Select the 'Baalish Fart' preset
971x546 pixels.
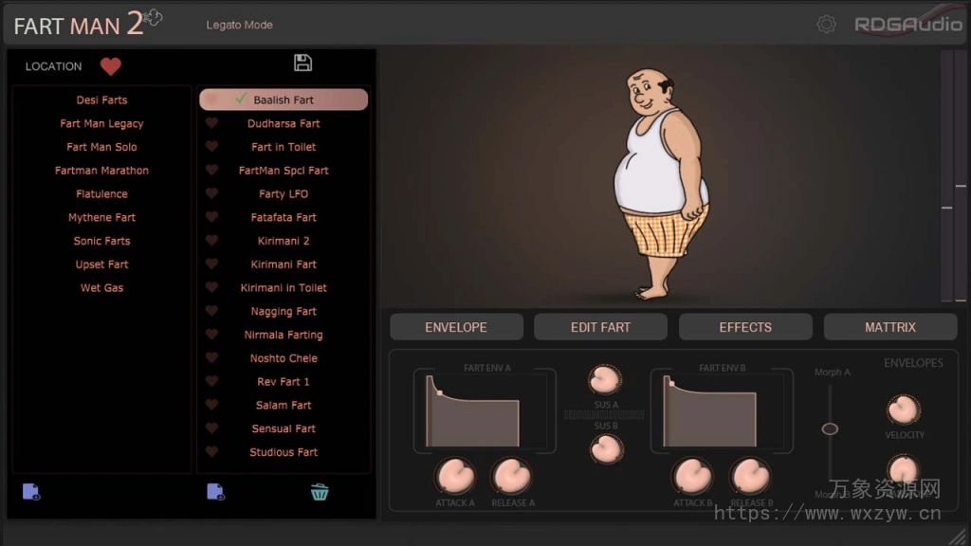click(283, 100)
